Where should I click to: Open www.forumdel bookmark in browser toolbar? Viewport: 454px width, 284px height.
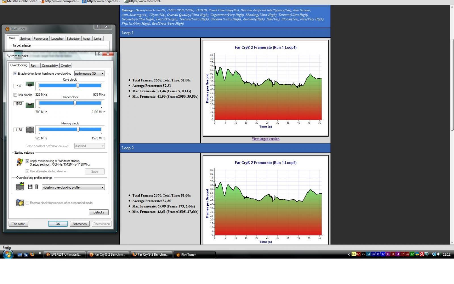coord(143,1)
